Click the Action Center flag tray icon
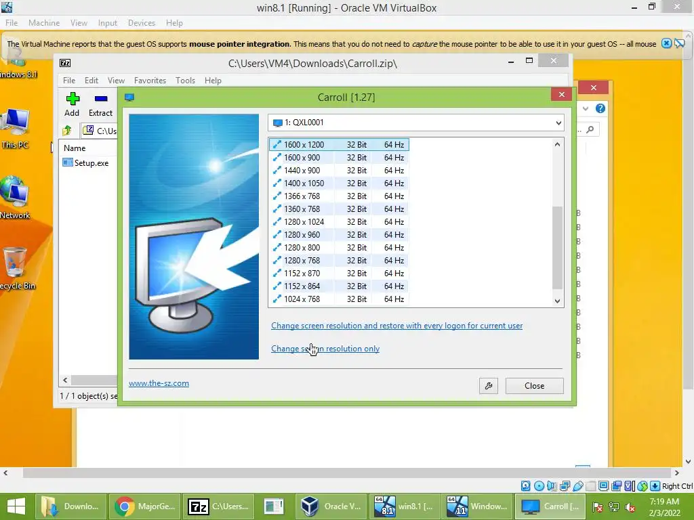This screenshot has width=694, height=520. coord(598,507)
